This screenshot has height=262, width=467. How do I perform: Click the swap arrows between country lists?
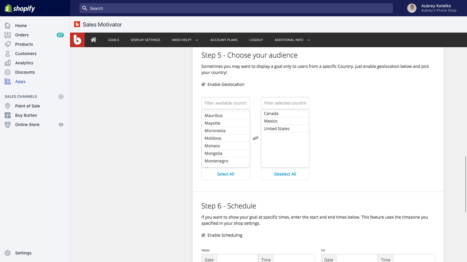255,138
